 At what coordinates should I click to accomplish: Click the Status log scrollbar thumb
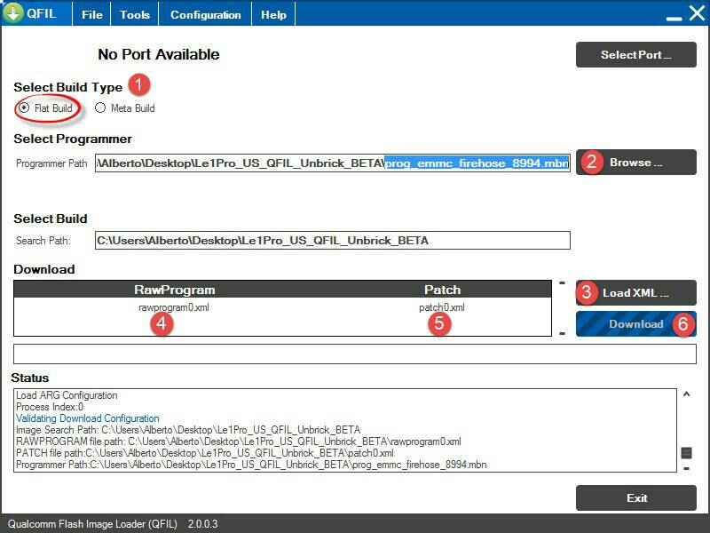tap(686, 453)
